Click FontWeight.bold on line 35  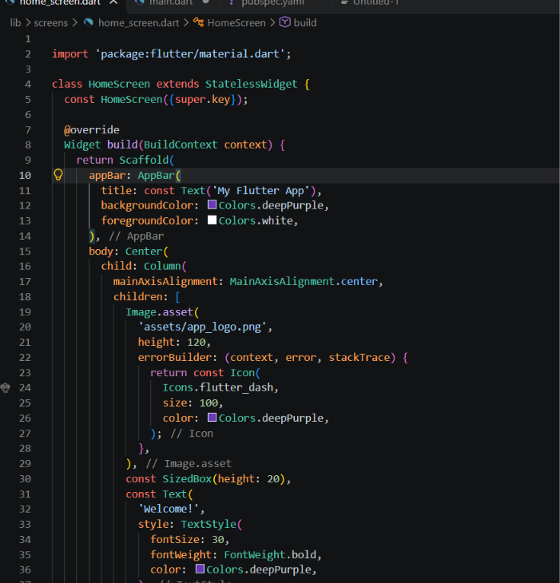click(x=270, y=554)
